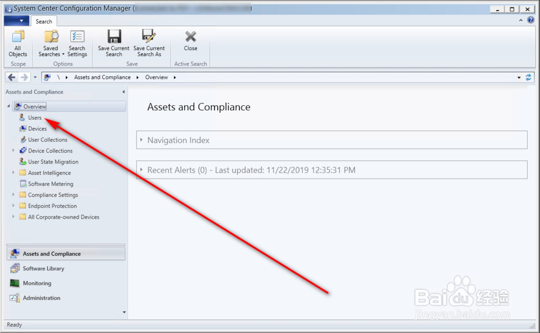This screenshot has width=540, height=333.
Task: Click the root node icon in breadcrumb
Action: (x=47, y=77)
